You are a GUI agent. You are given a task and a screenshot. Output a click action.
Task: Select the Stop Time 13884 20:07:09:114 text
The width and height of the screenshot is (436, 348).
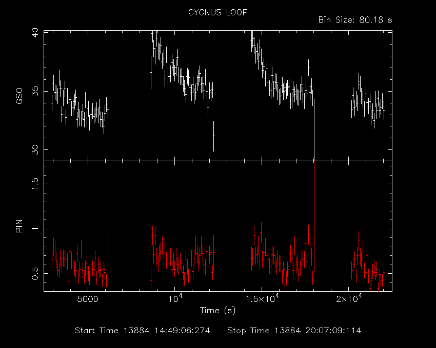click(294, 331)
